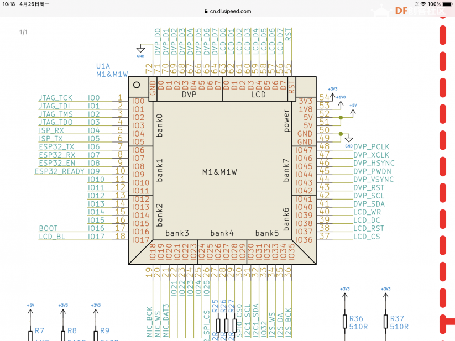Tap the bank4 label inside the chip
The width and height of the screenshot is (455, 341).
tap(222, 233)
